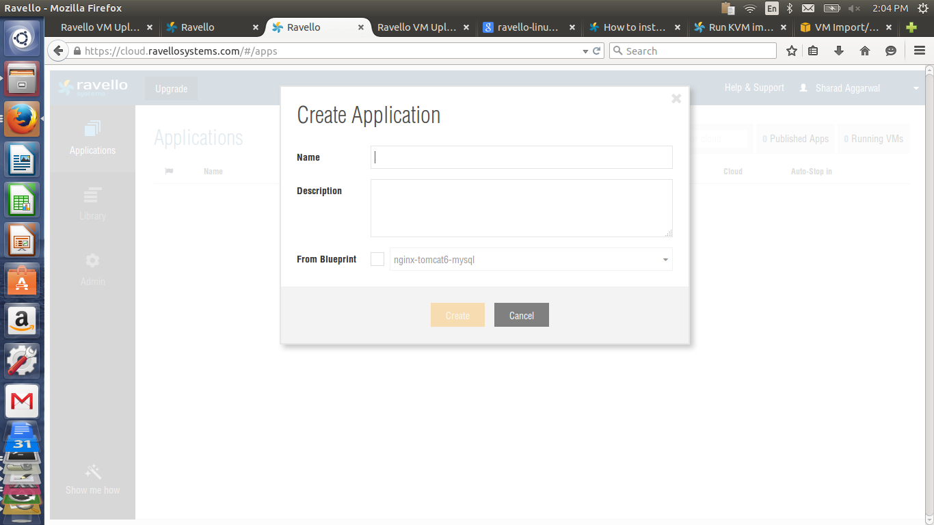Open the Applications sidebar section
The height and width of the screenshot is (525, 934).
pyautogui.click(x=92, y=137)
